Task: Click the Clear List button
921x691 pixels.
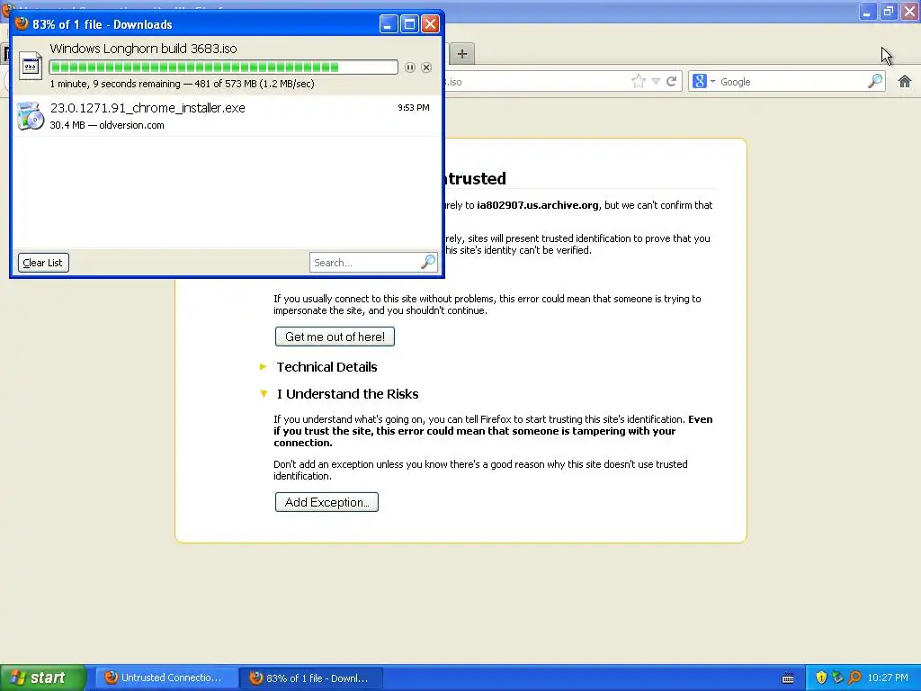Action: [43, 263]
